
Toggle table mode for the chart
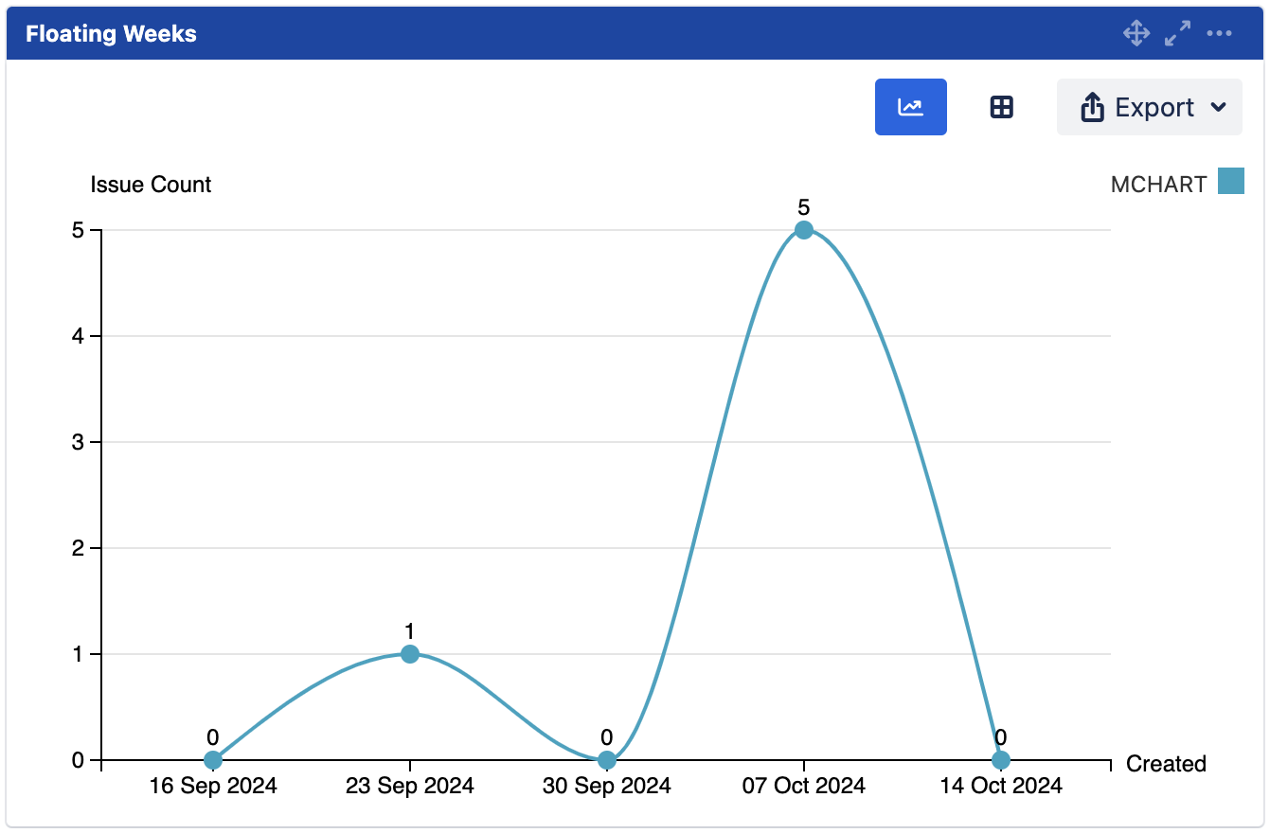pos(1001,107)
